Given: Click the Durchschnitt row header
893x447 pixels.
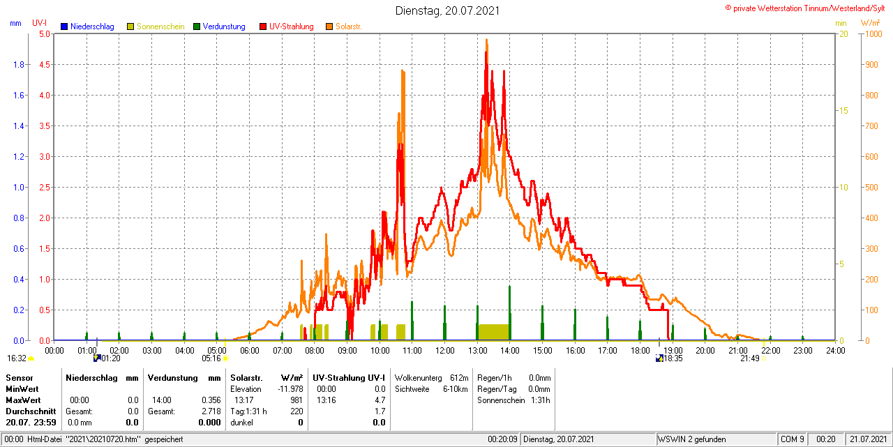Looking at the screenshot, I should click(31, 411).
